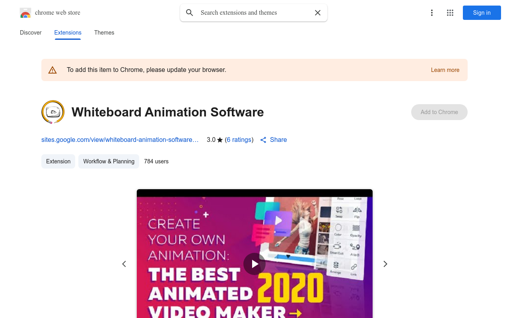The width and height of the screenshot is (509, 318).
Task: Open the Workflow & Planning category filter
Action: pos(109,161)
